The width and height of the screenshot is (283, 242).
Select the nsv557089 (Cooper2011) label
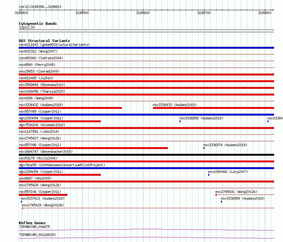pos(40,111)
